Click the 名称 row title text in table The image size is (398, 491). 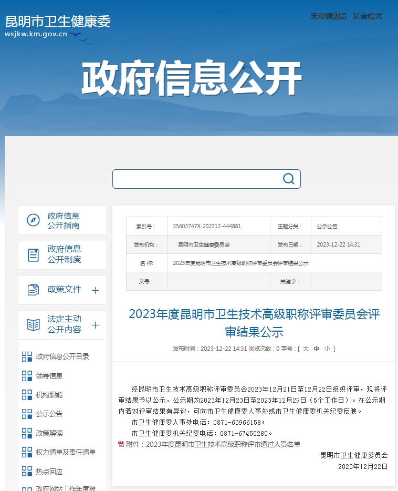[x=240, y=263]
